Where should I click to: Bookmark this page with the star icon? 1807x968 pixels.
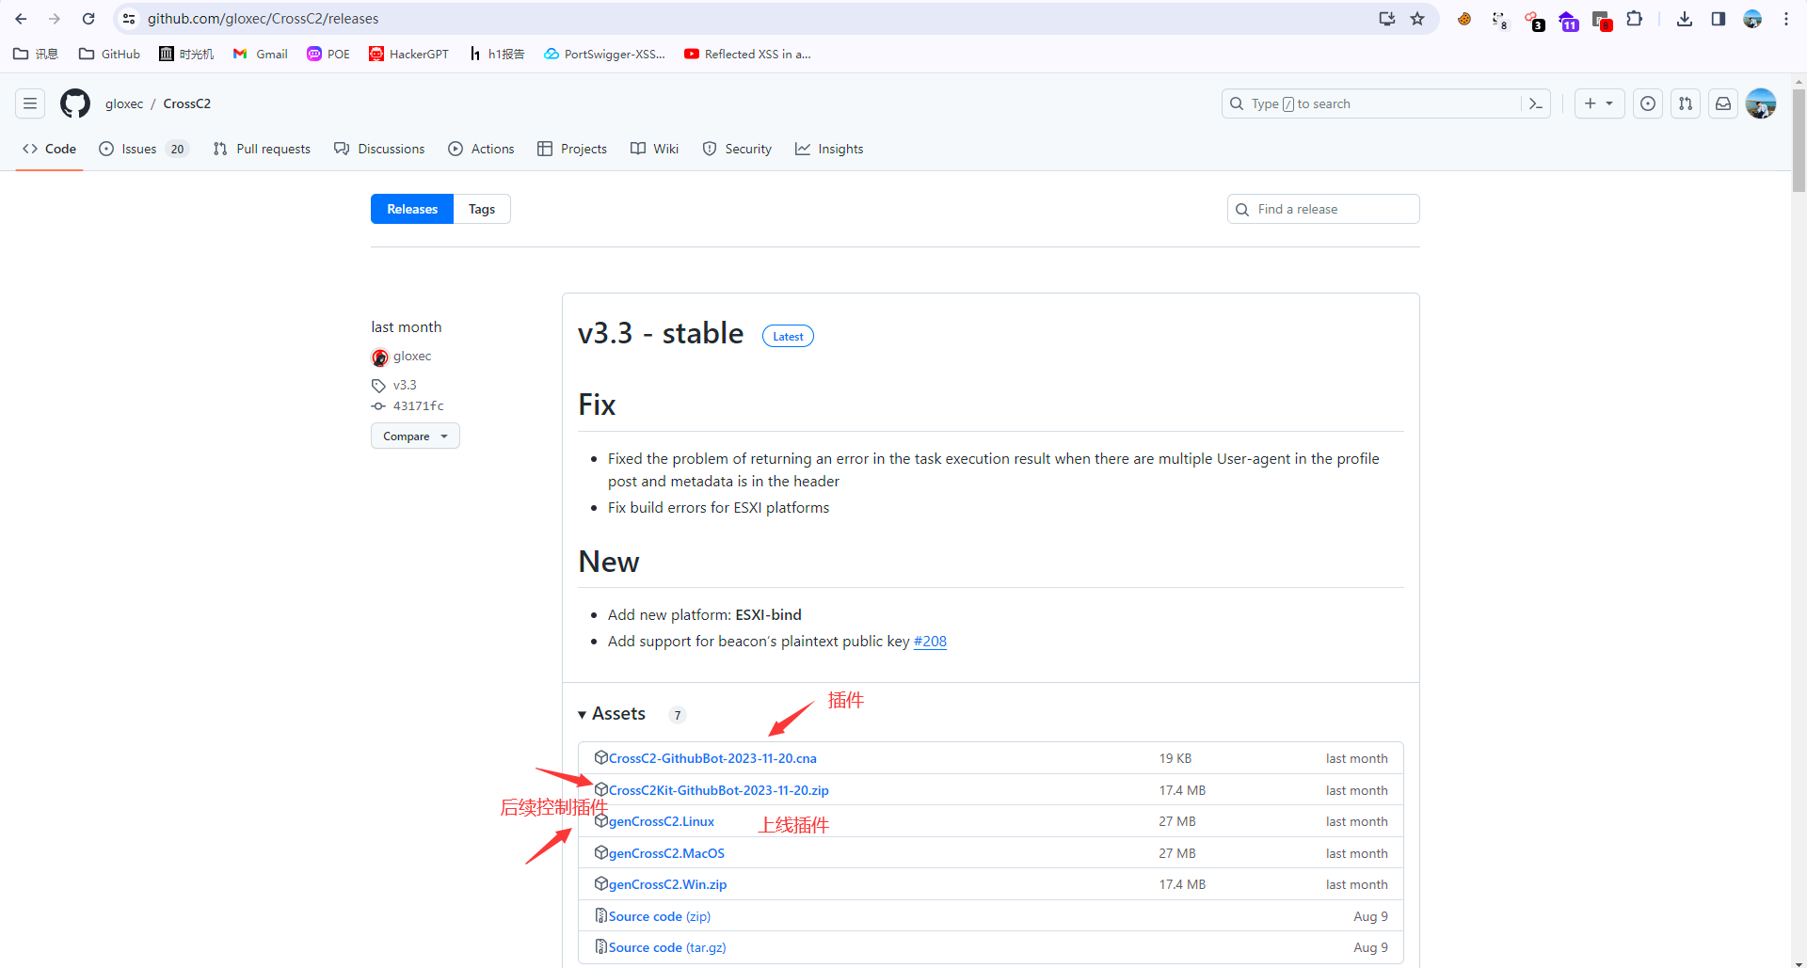point(1417,19)
